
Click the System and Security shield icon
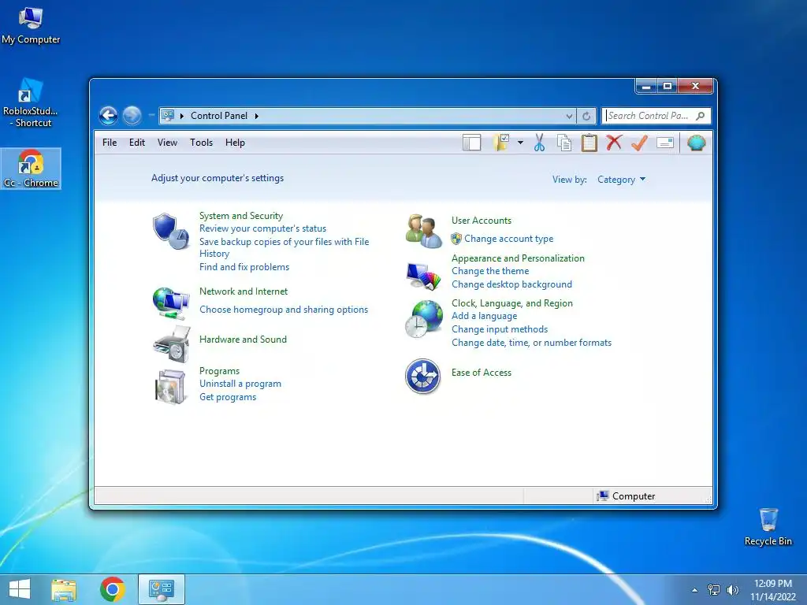pos(171,232)
